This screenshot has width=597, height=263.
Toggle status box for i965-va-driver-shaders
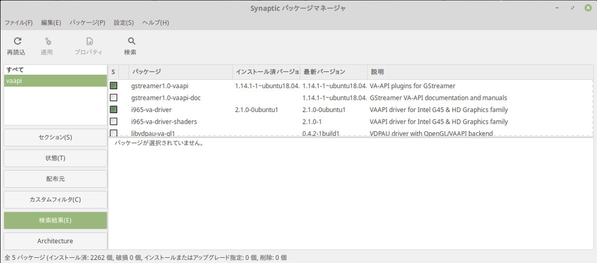114,121
